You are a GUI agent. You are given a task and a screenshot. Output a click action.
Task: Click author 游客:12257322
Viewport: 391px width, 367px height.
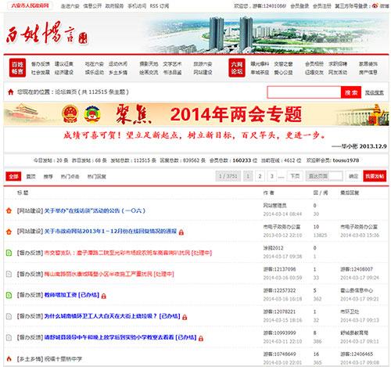pos(279,290)
